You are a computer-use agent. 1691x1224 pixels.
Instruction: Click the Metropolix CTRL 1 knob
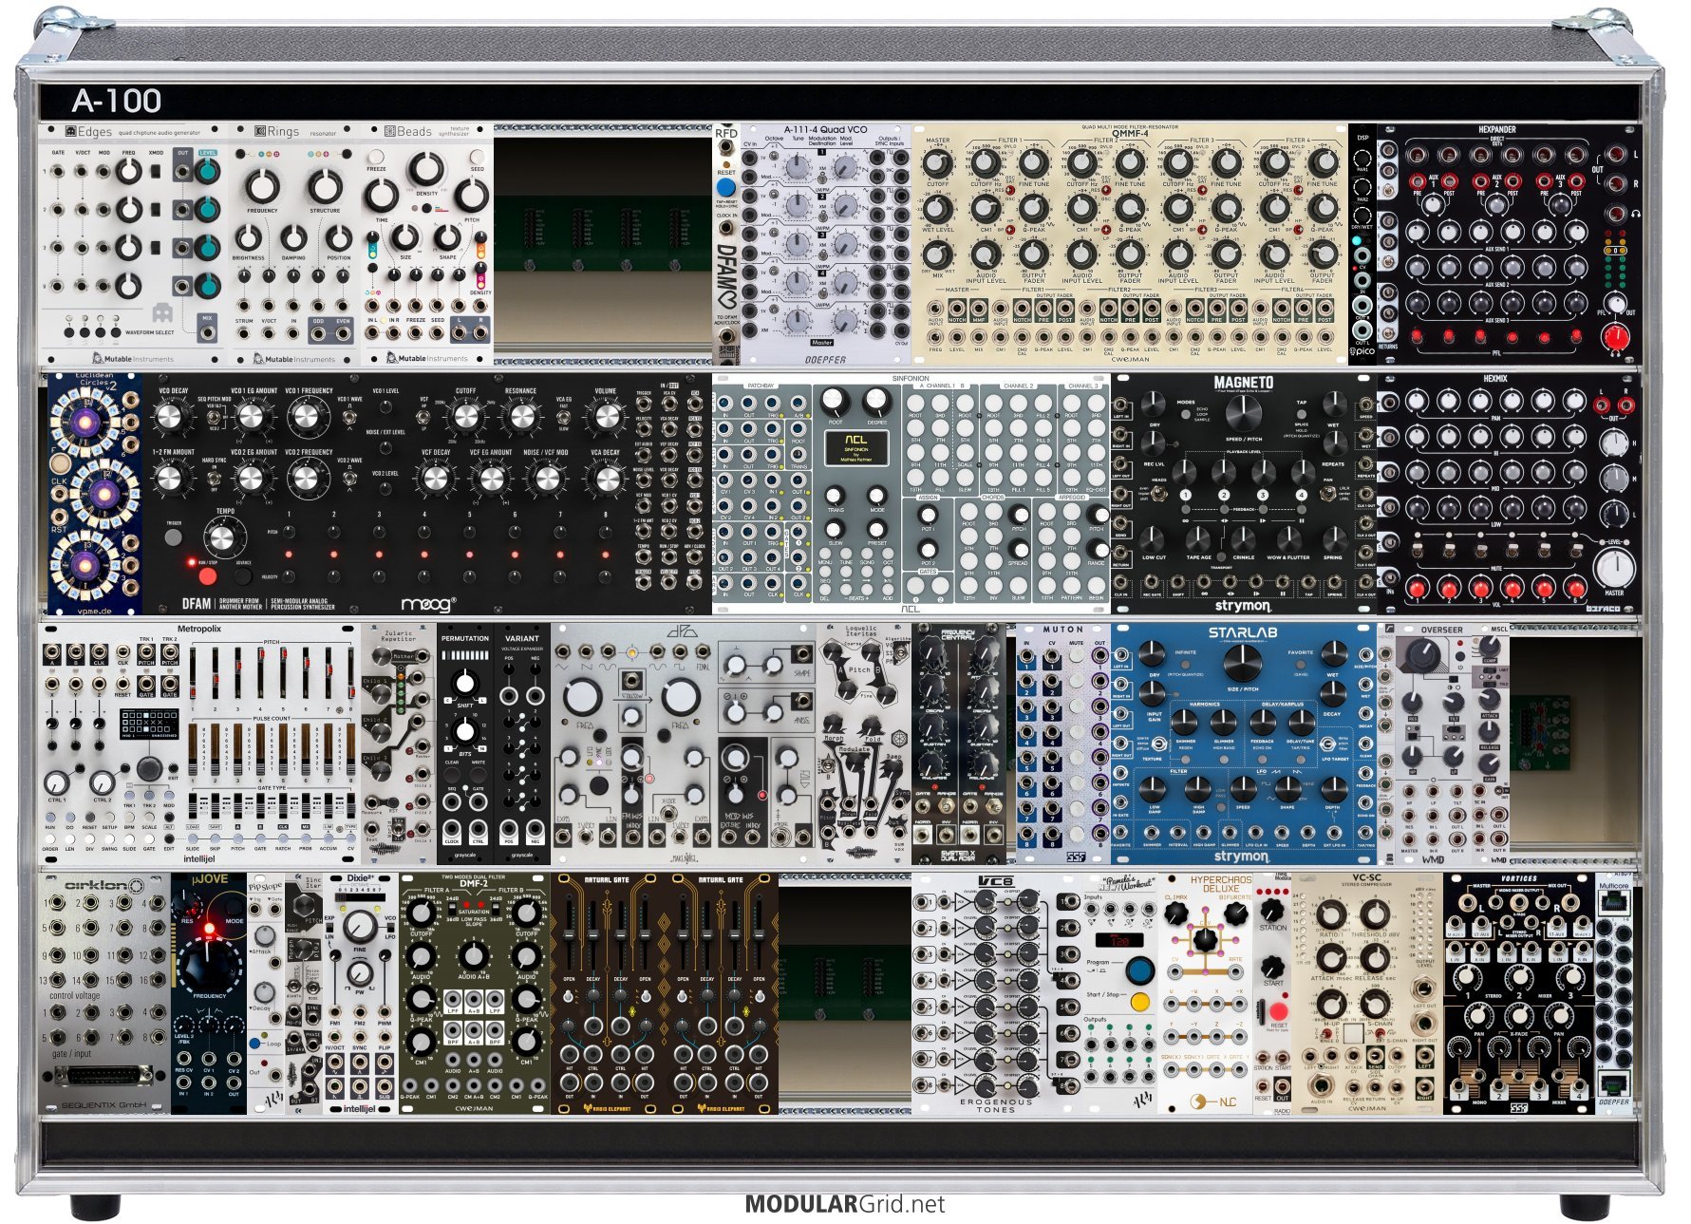[x=57, y=783]
